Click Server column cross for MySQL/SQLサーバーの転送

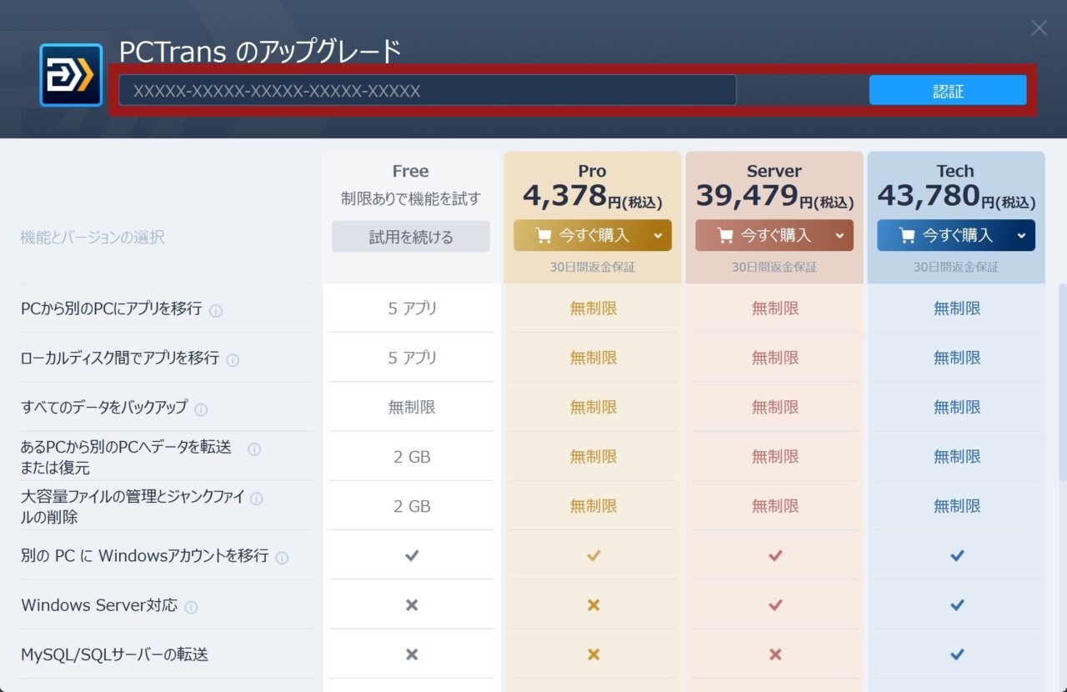[775, 654]
